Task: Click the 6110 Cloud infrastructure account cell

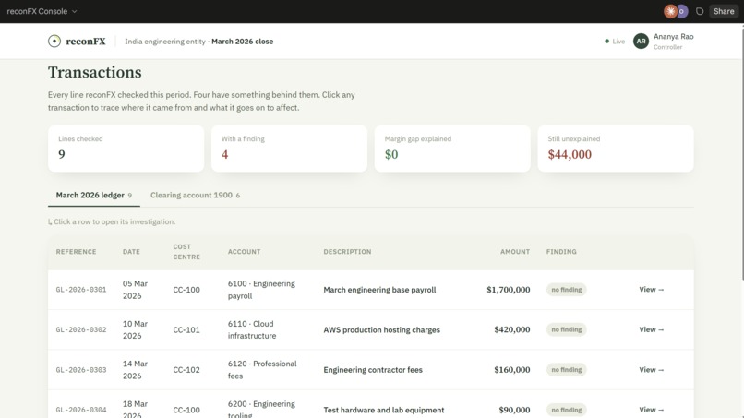Action: pyautogui.click(x=252, y=329)
